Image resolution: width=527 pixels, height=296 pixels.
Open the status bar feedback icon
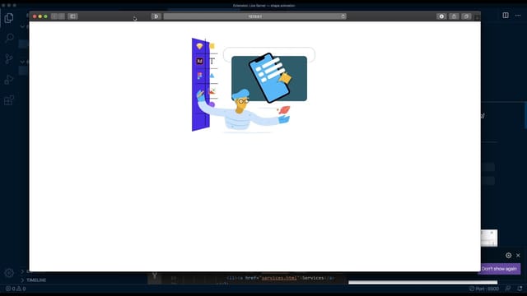(508, 289)
